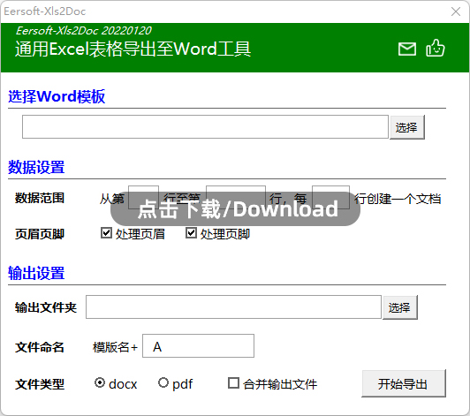Click 选择 button beside Word template field
Image resolution: width=470 pixels, height=416 pixels.
coord(407,127)
